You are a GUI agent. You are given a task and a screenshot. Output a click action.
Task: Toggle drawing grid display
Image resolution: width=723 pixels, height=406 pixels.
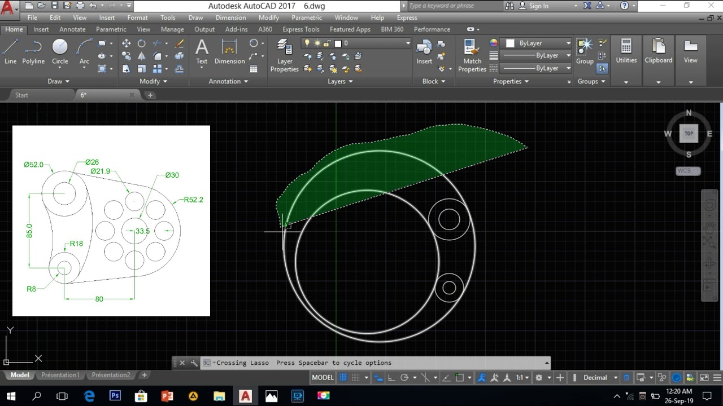click(343, 378)
